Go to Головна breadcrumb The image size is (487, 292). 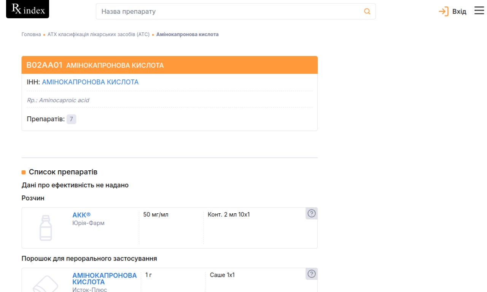31,34
